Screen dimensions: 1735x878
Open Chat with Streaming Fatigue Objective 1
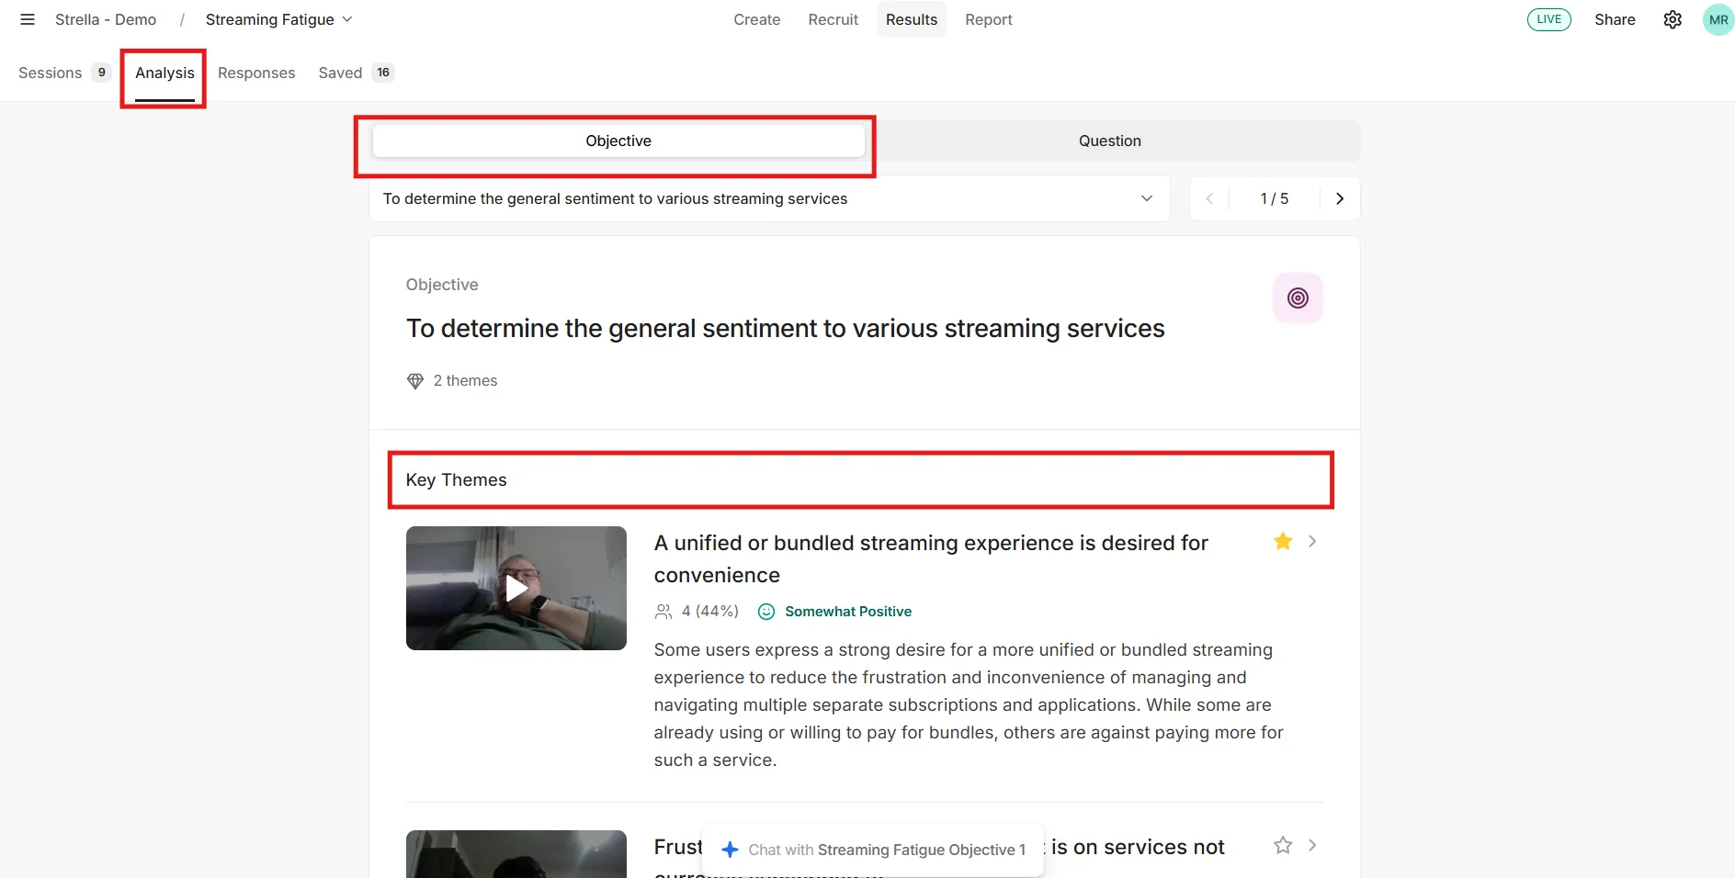click(x=873, y=850)
